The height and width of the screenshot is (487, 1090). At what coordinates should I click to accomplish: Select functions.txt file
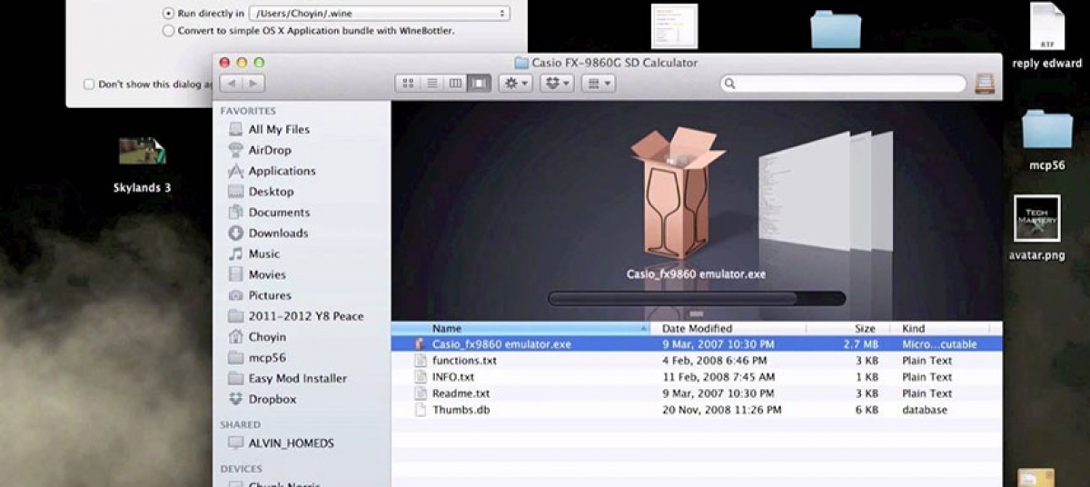pos(463,361)
